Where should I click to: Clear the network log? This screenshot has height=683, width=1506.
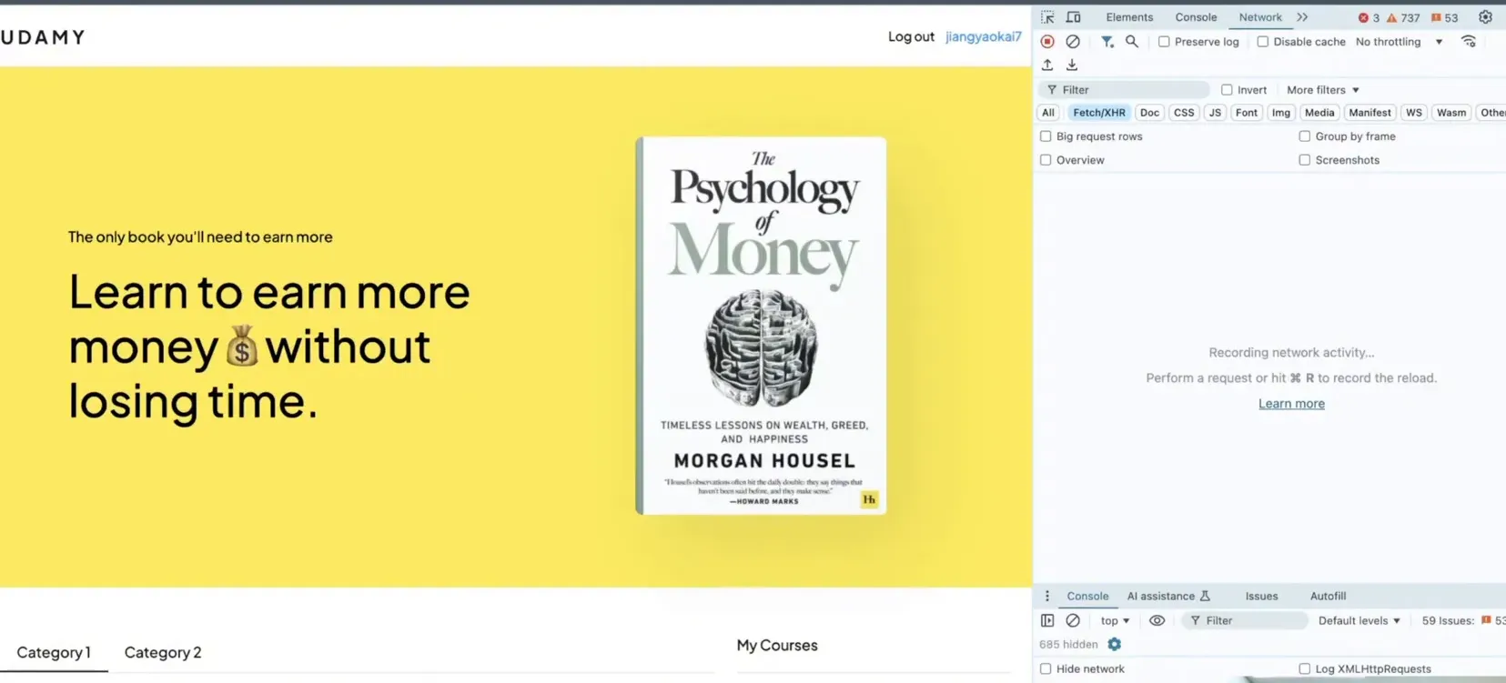1073,42
